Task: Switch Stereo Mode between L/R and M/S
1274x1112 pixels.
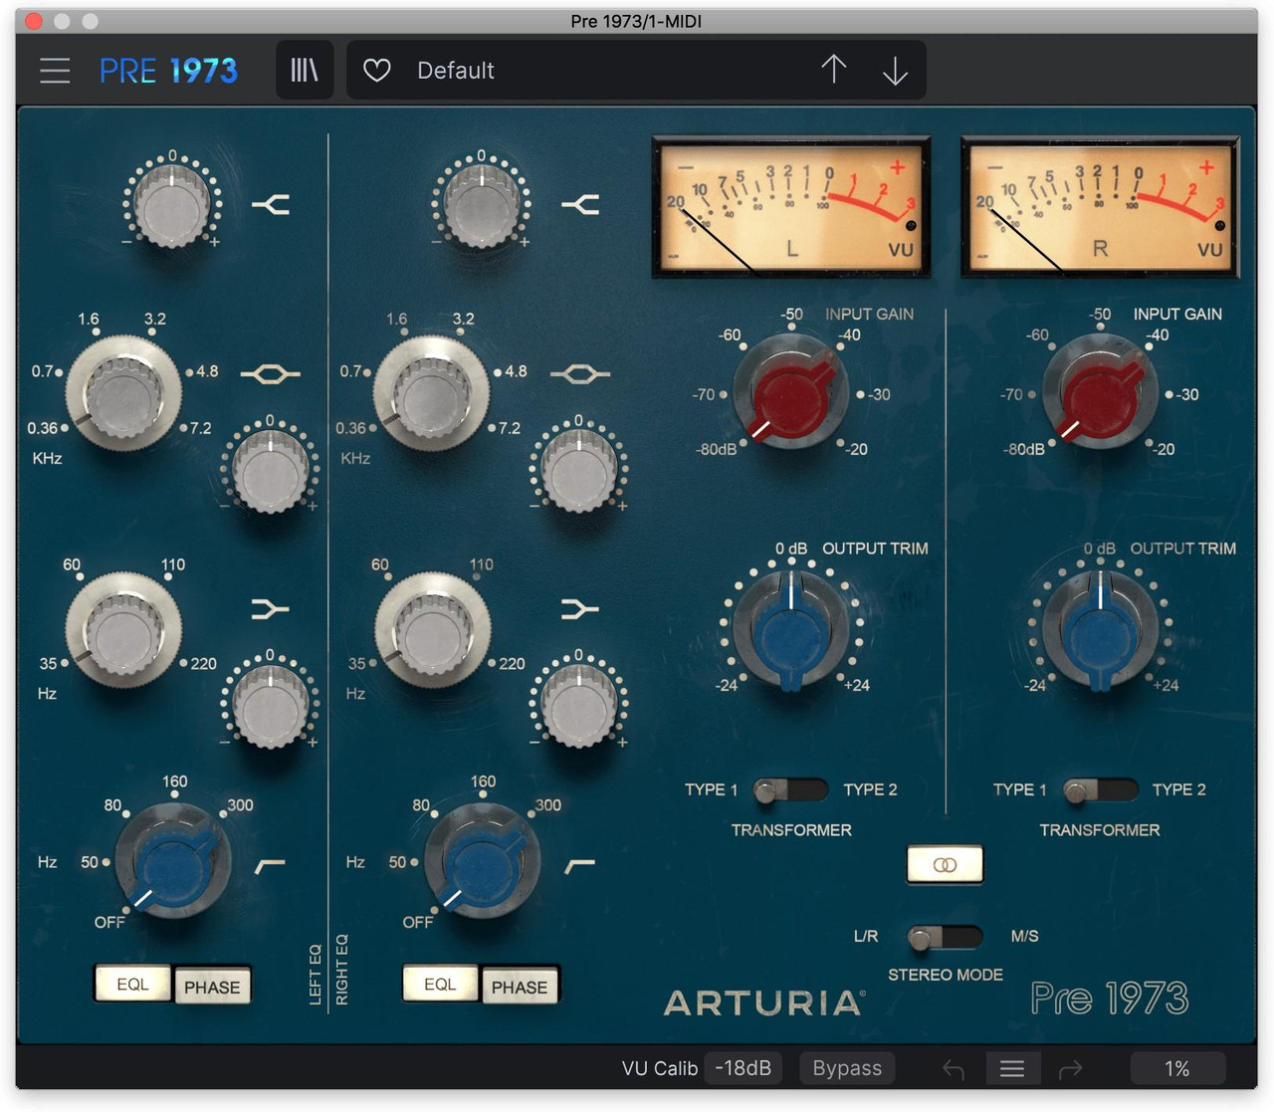Action: click(945, 937)
